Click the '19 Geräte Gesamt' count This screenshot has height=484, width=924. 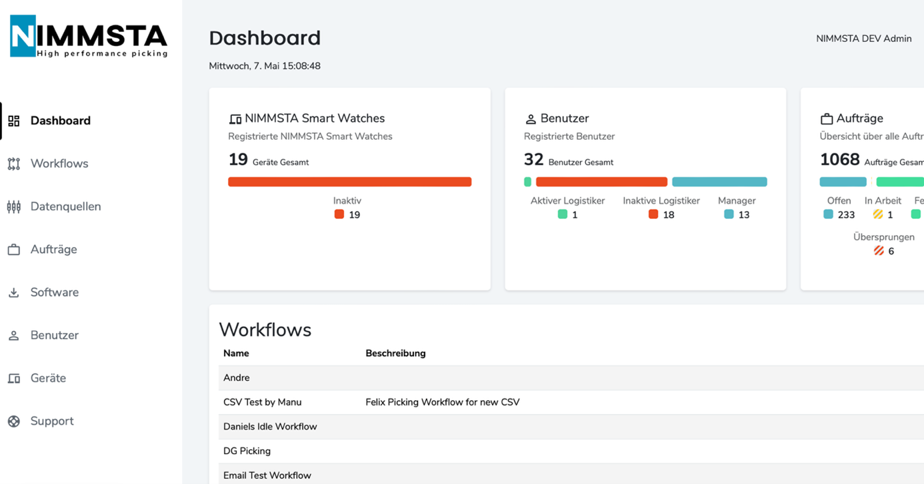point(269,160)
